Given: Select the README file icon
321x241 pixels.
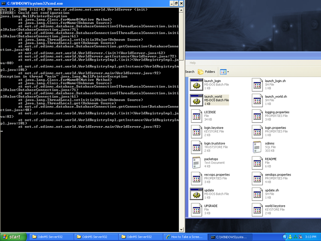Looking at the screenshot, I should click(x=258, y=163).
